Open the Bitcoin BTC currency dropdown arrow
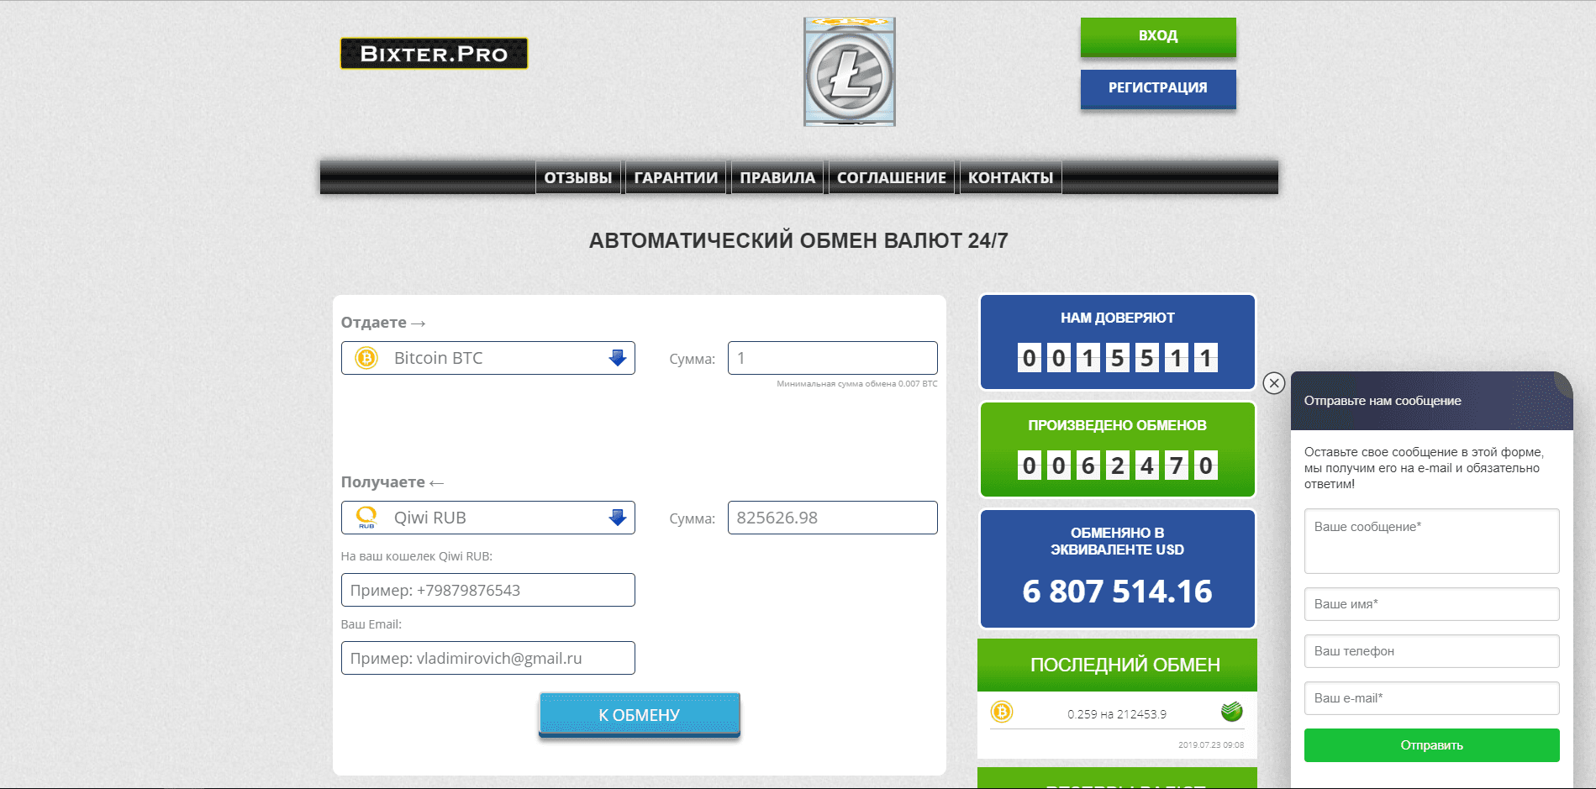This screenshot has width=1596, height=789. click(619, 358)
